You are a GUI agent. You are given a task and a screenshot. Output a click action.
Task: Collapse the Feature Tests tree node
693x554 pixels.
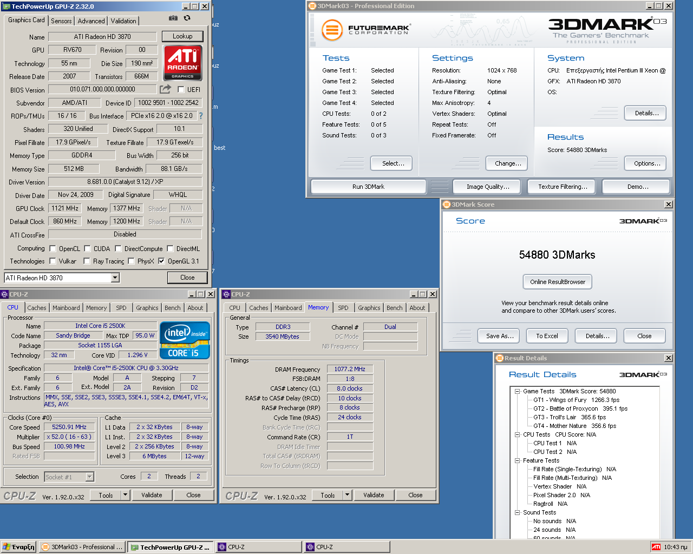(x=517, y=460)
